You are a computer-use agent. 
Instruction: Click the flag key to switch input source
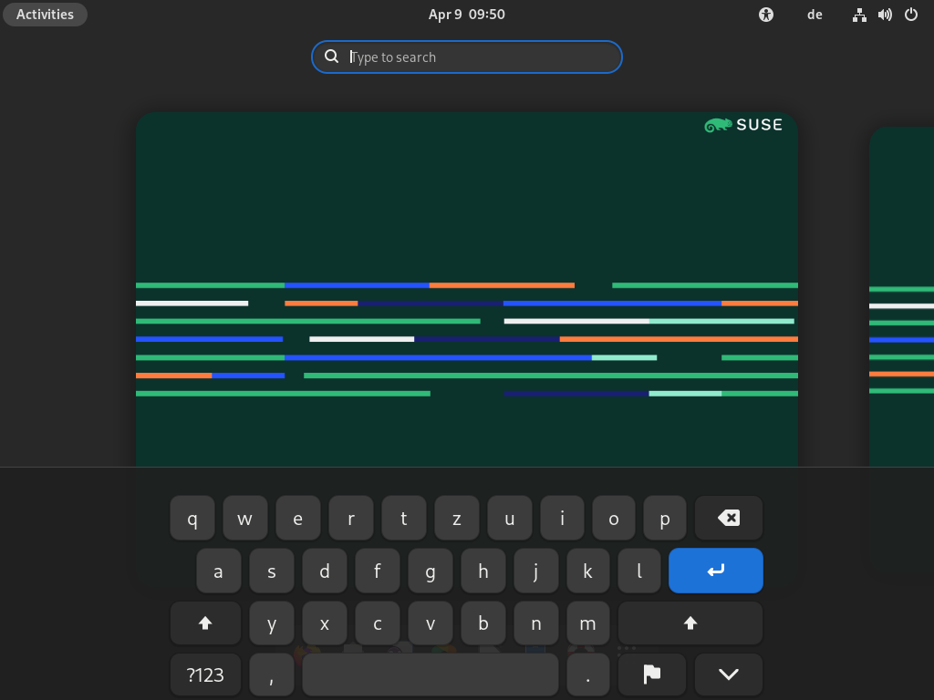pyautogui.click(x=651, y=674)
